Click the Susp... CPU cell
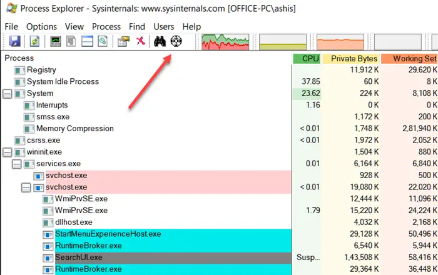The height and width of the screenshot is (275, 438). tap(308, 257)
